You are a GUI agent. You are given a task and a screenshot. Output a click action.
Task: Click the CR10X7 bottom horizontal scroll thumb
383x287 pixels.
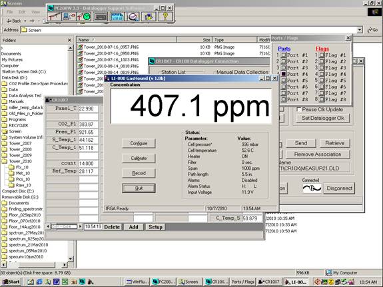(64, 226)
